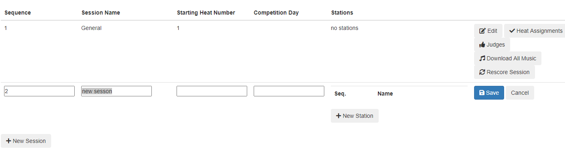Click the 'no stations' text in the first row
The height and width of the screenshot is (149, 565).
345,28
